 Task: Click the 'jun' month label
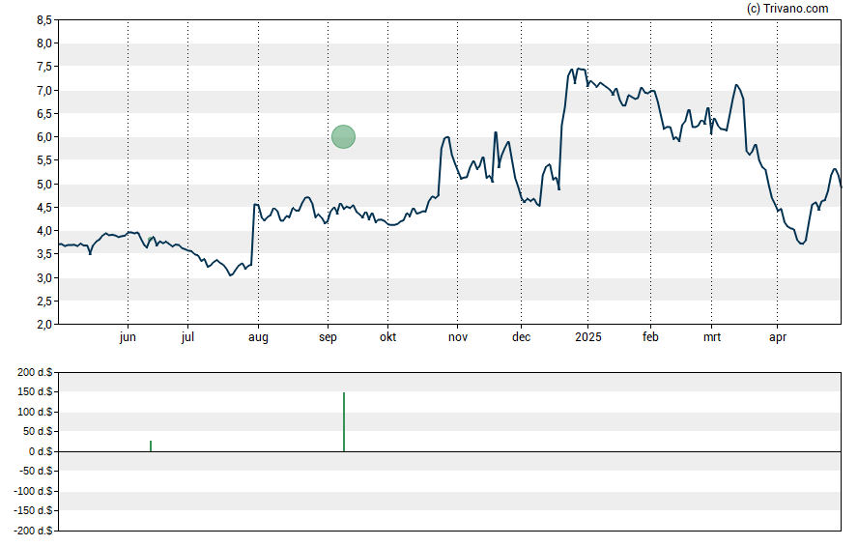pyautogui.click(x=128, y=337)
